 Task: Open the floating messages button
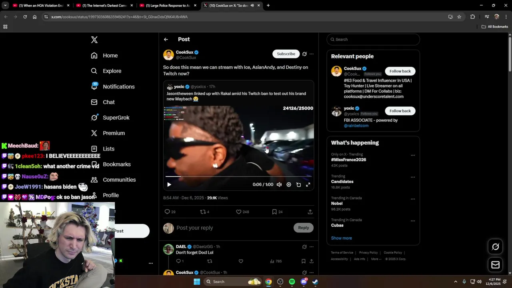(495, 265)
